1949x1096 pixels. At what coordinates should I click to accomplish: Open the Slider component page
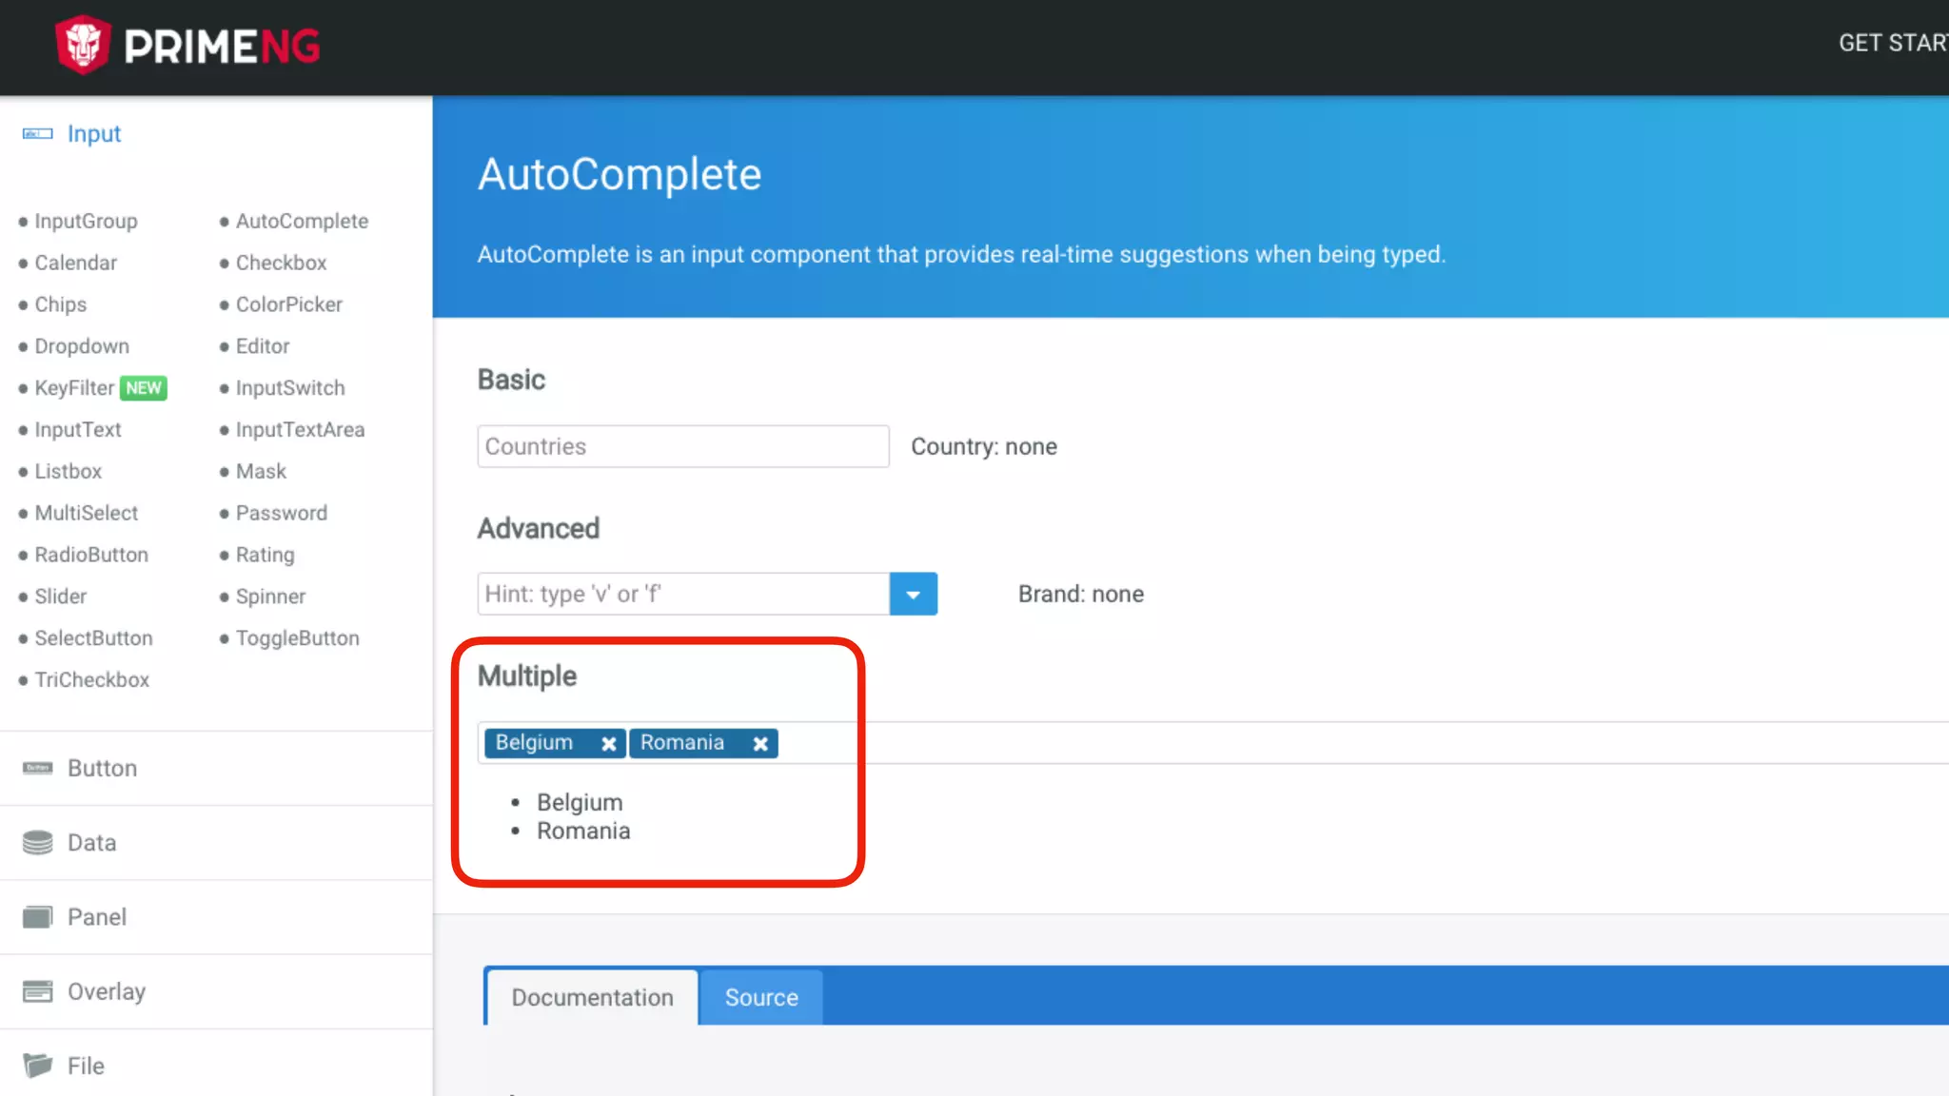(x=60, y=597)
